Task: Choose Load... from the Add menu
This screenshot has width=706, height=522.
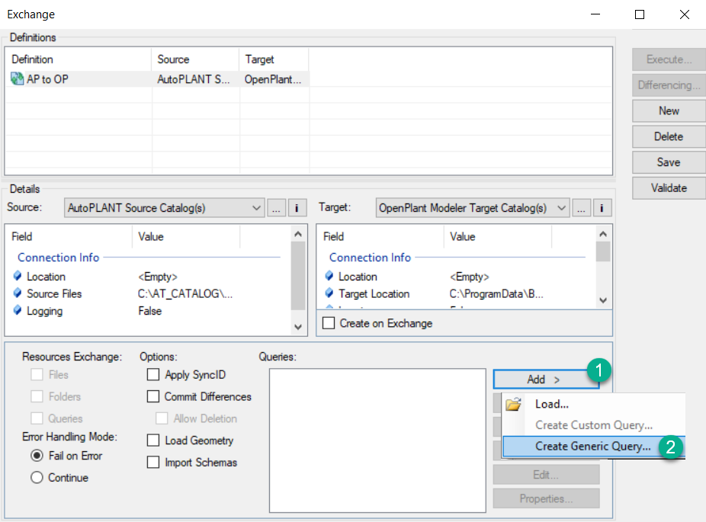Action: point(551,404)
